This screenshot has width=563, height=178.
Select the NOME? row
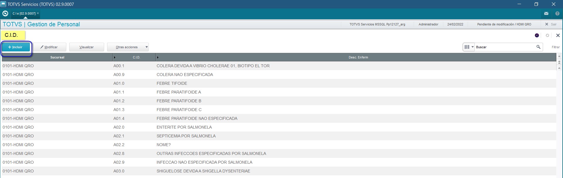(279, 145)
